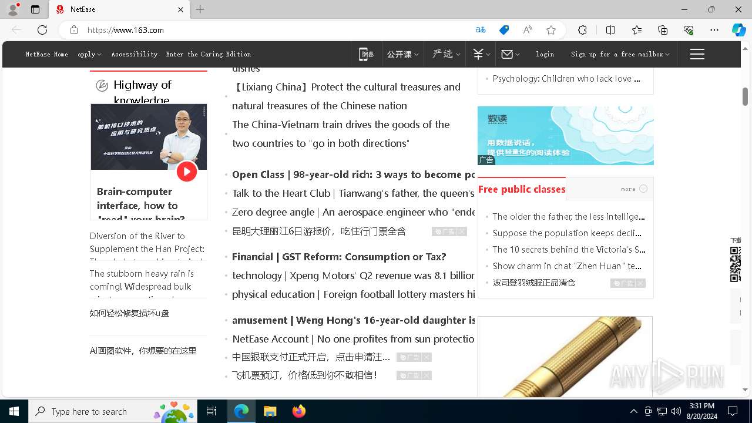Show hidden system tray icons
The height and width of the screenshot is (423, 752).
pos(633,411)
